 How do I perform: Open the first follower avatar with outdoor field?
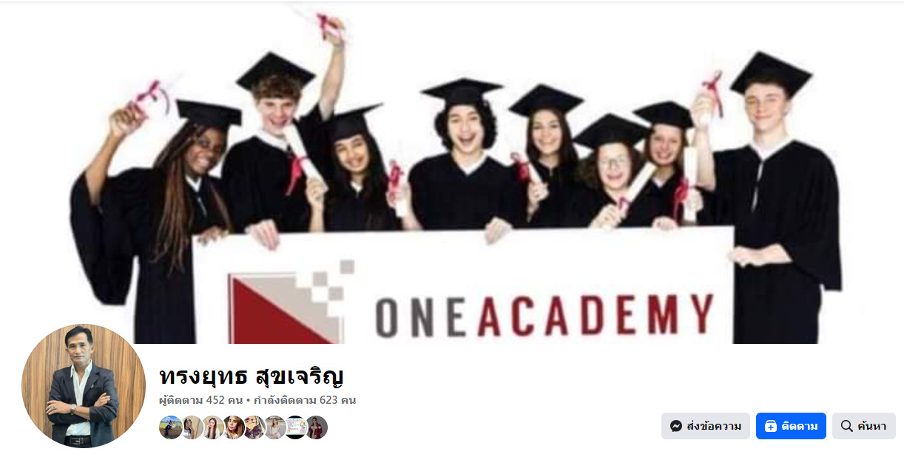point(171,427)
